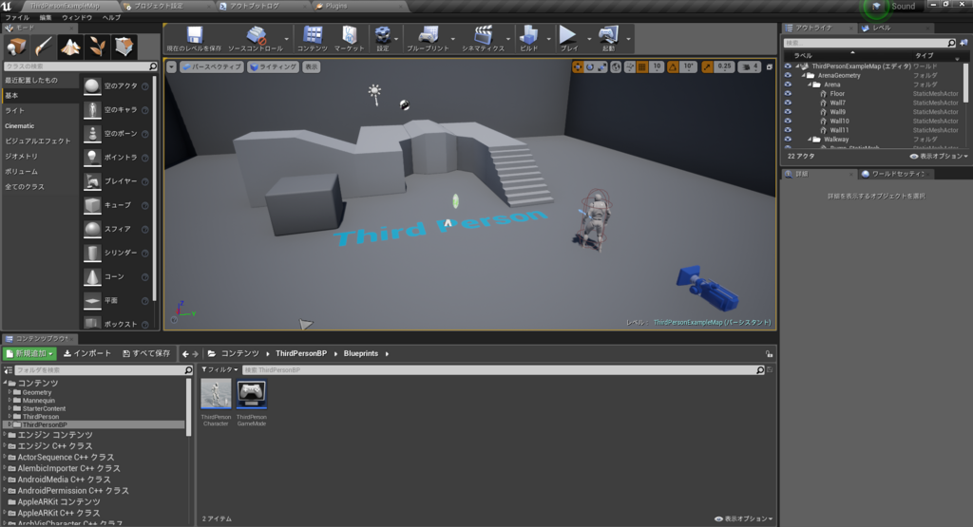Open the Lighting view mode dropdown
The height and width of the screenshot is (527, 973).
273,67
